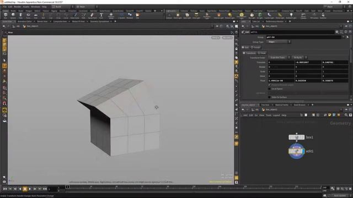The image size is (353, 198).
Task: Open the Windows menu
Action: (x=35, y=7)
